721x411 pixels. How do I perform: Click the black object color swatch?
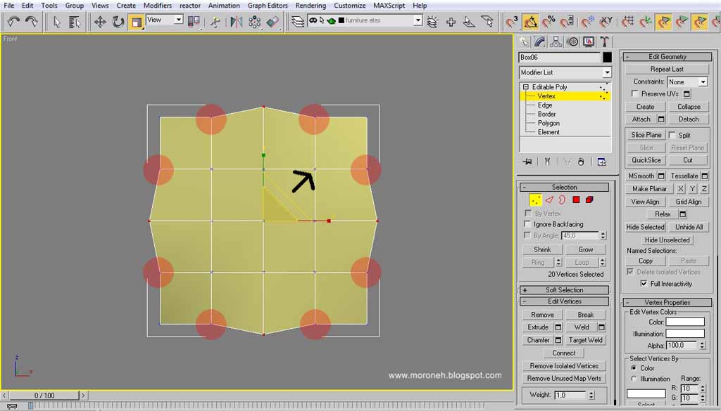[x=608, y=58]
